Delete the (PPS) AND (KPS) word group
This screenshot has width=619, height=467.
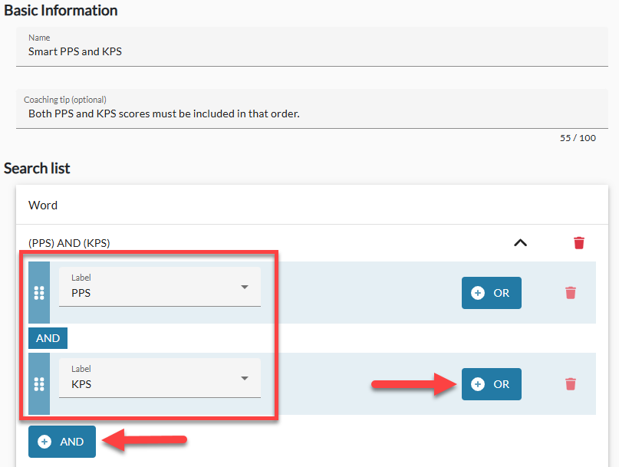point(579,243)
